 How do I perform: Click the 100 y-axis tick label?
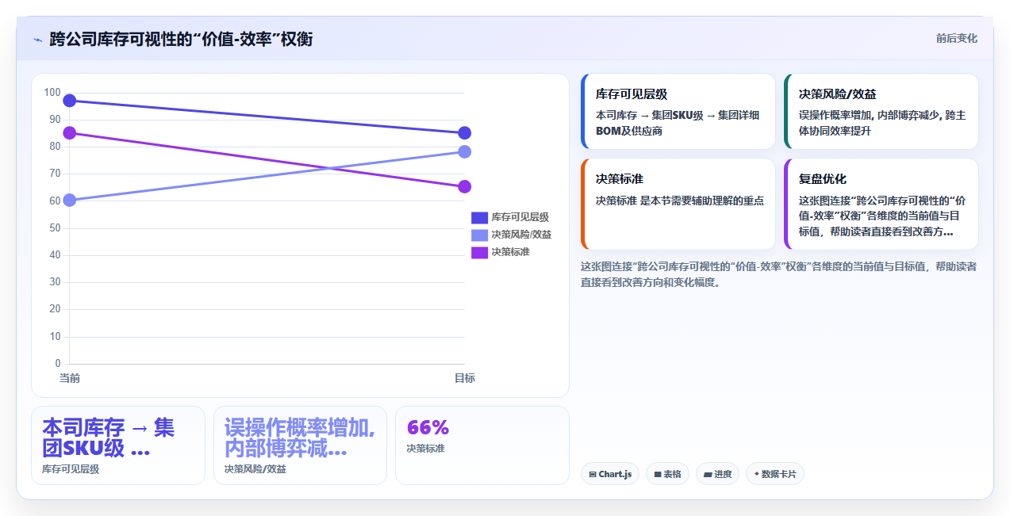(52, 92)
